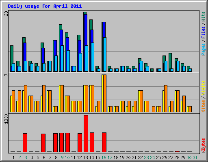Click the dark blue Files bar for day 16
This screenshot has height=162, width=208.
[x=104, y=30]
